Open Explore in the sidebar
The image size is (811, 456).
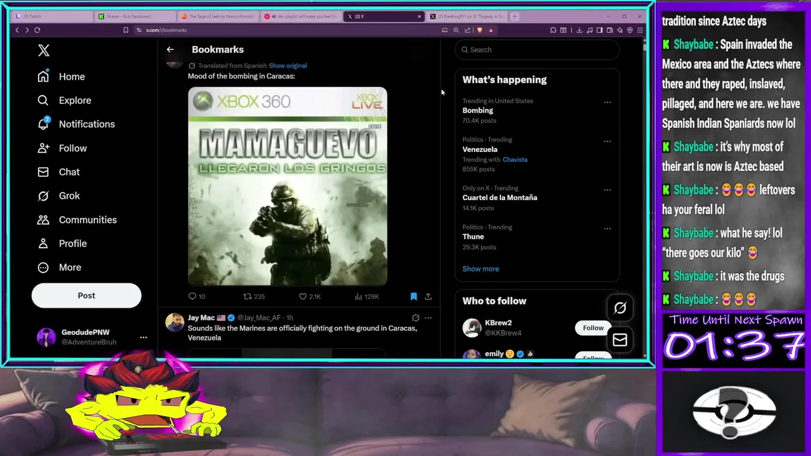[64, 100]
